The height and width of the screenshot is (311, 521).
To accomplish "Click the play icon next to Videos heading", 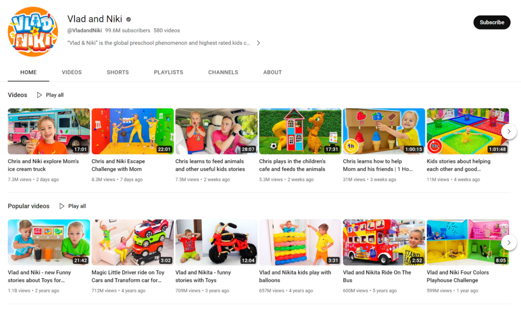I will pyautogui.click(x=39, y=95).
